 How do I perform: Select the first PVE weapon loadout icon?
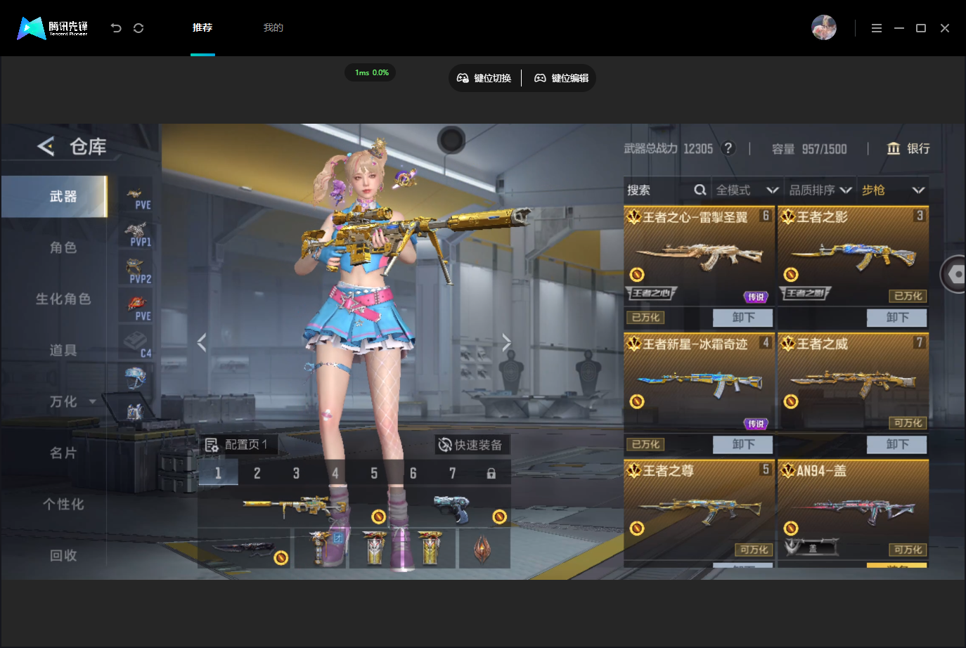[x=136, y=197]
